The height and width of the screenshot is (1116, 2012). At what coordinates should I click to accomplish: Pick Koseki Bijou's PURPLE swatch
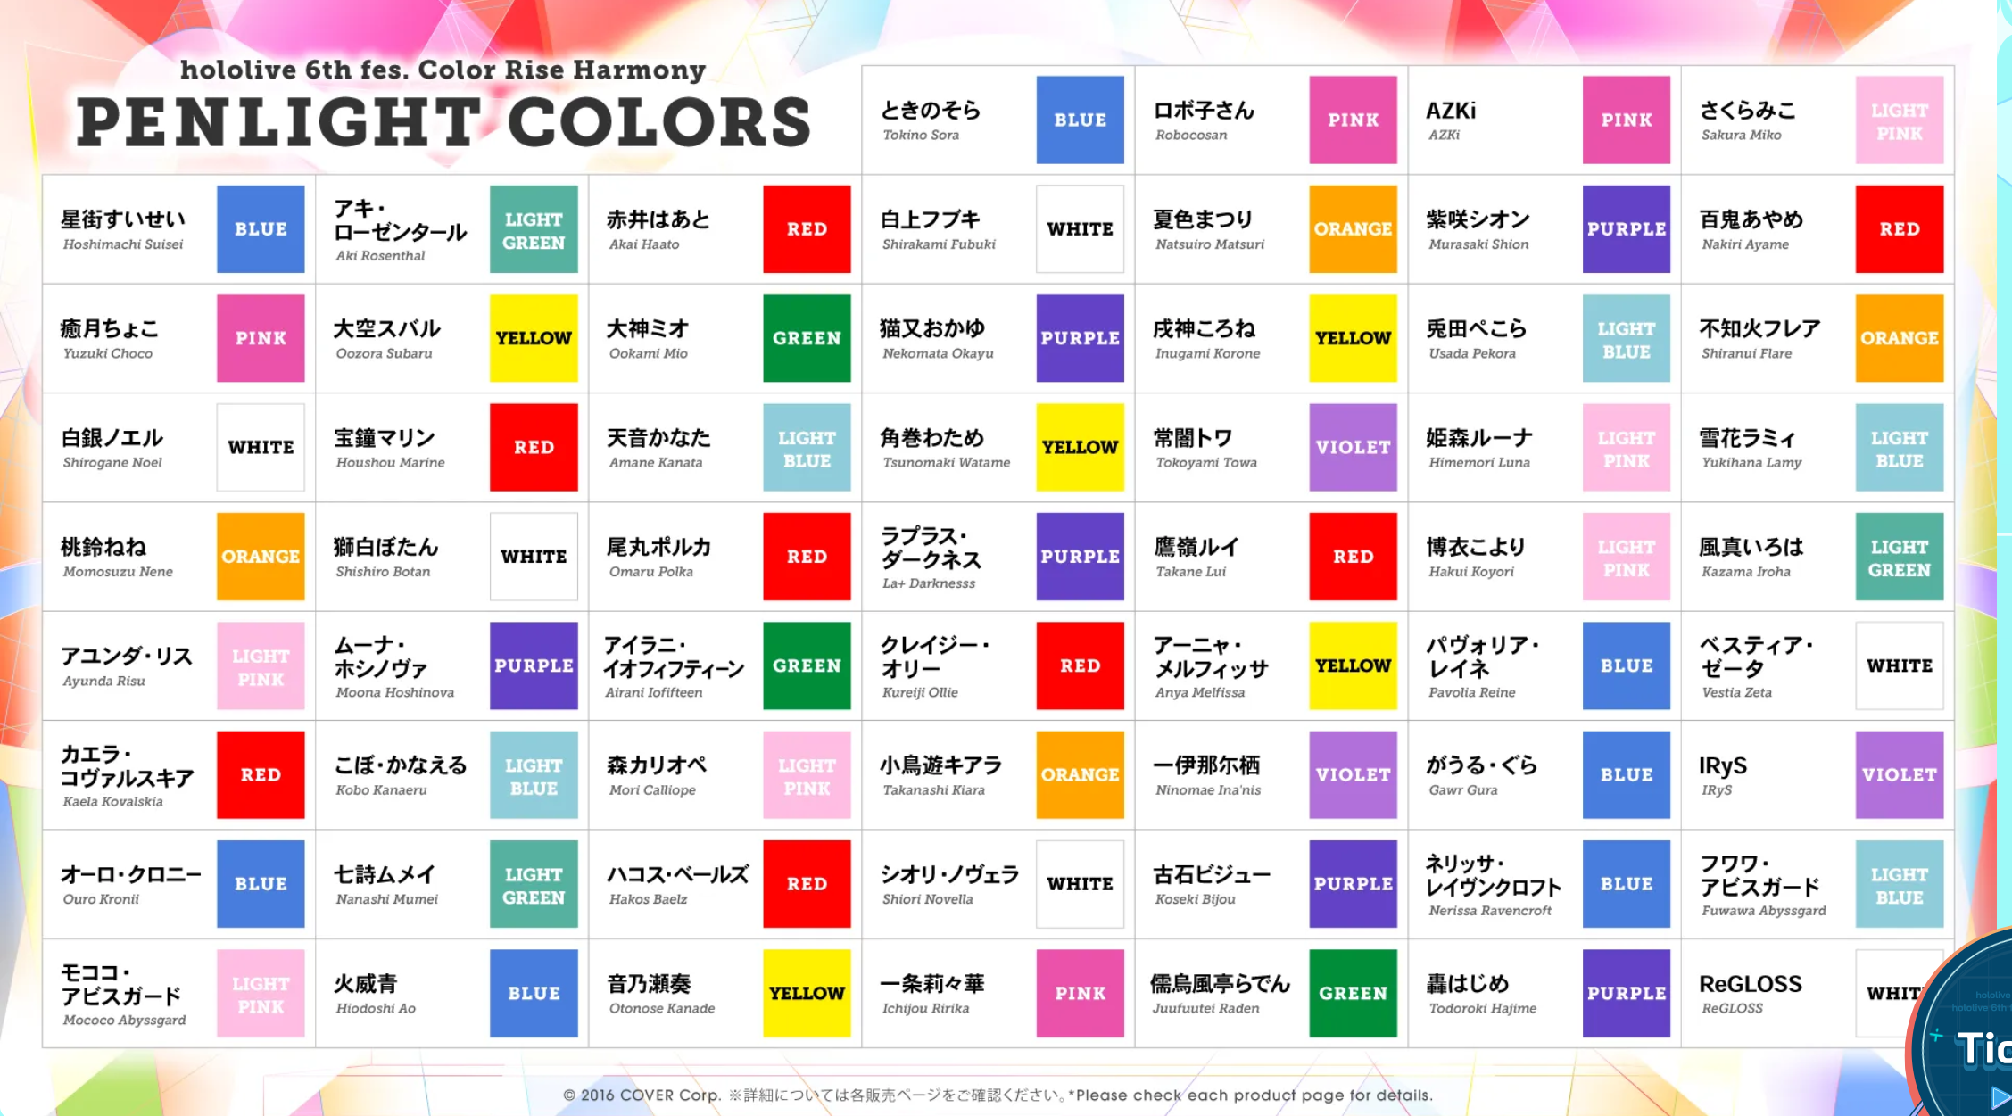pos(1353,884)
